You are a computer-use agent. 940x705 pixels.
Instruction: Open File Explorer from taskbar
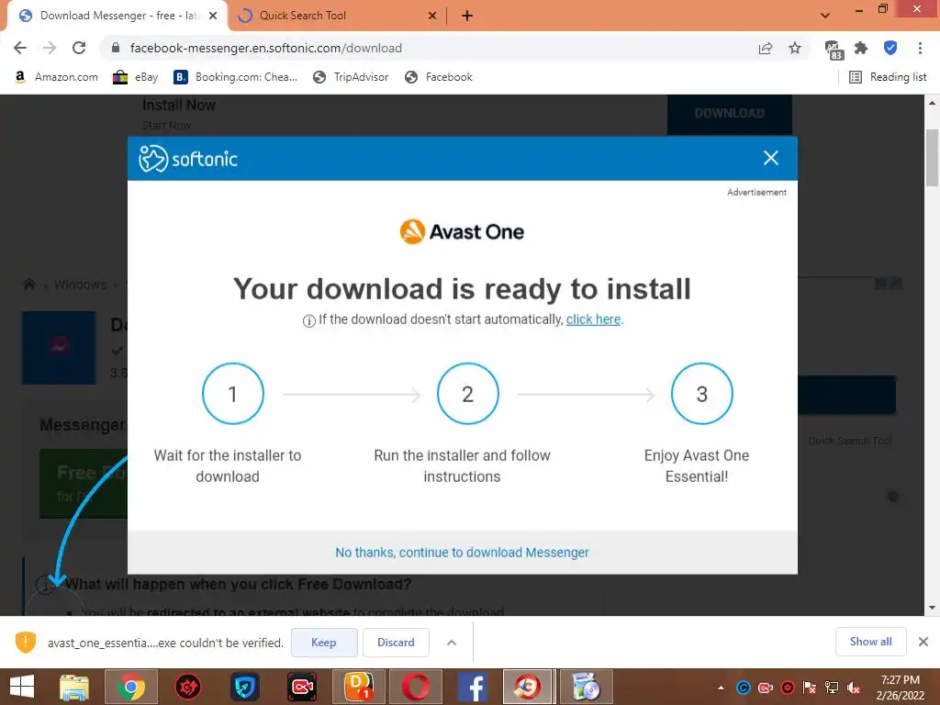(x=74, y=687)
